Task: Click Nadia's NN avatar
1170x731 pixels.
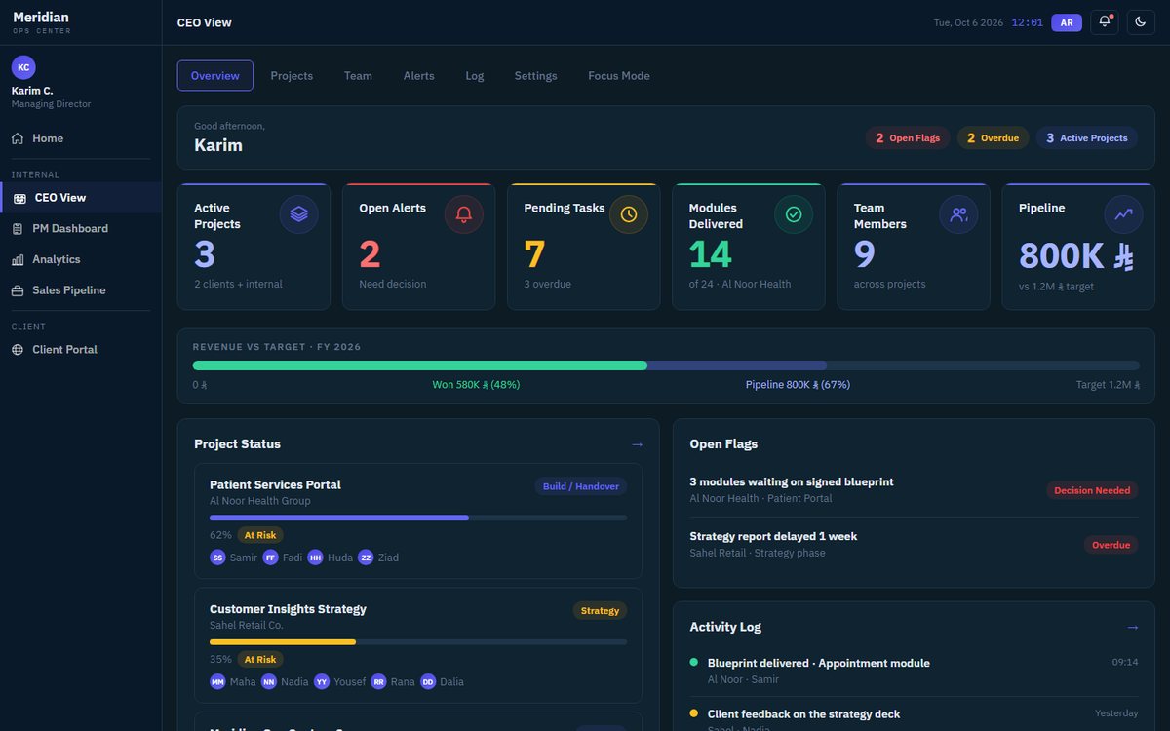Action: click(268, 682)
